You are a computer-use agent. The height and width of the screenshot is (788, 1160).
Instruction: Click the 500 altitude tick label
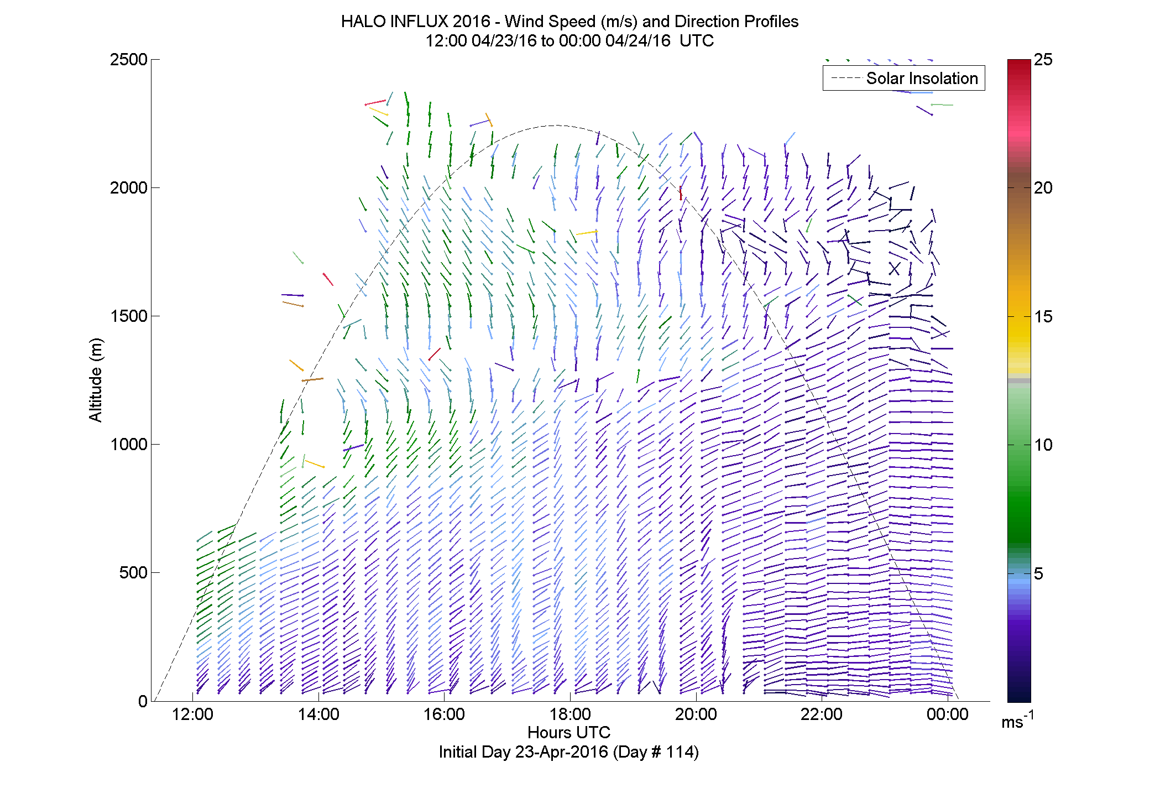[x=133, y=572]
